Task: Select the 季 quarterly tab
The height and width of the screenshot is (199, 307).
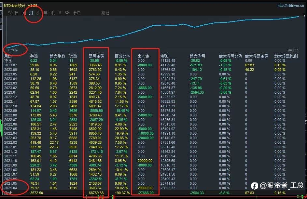Action: (38, 13)
